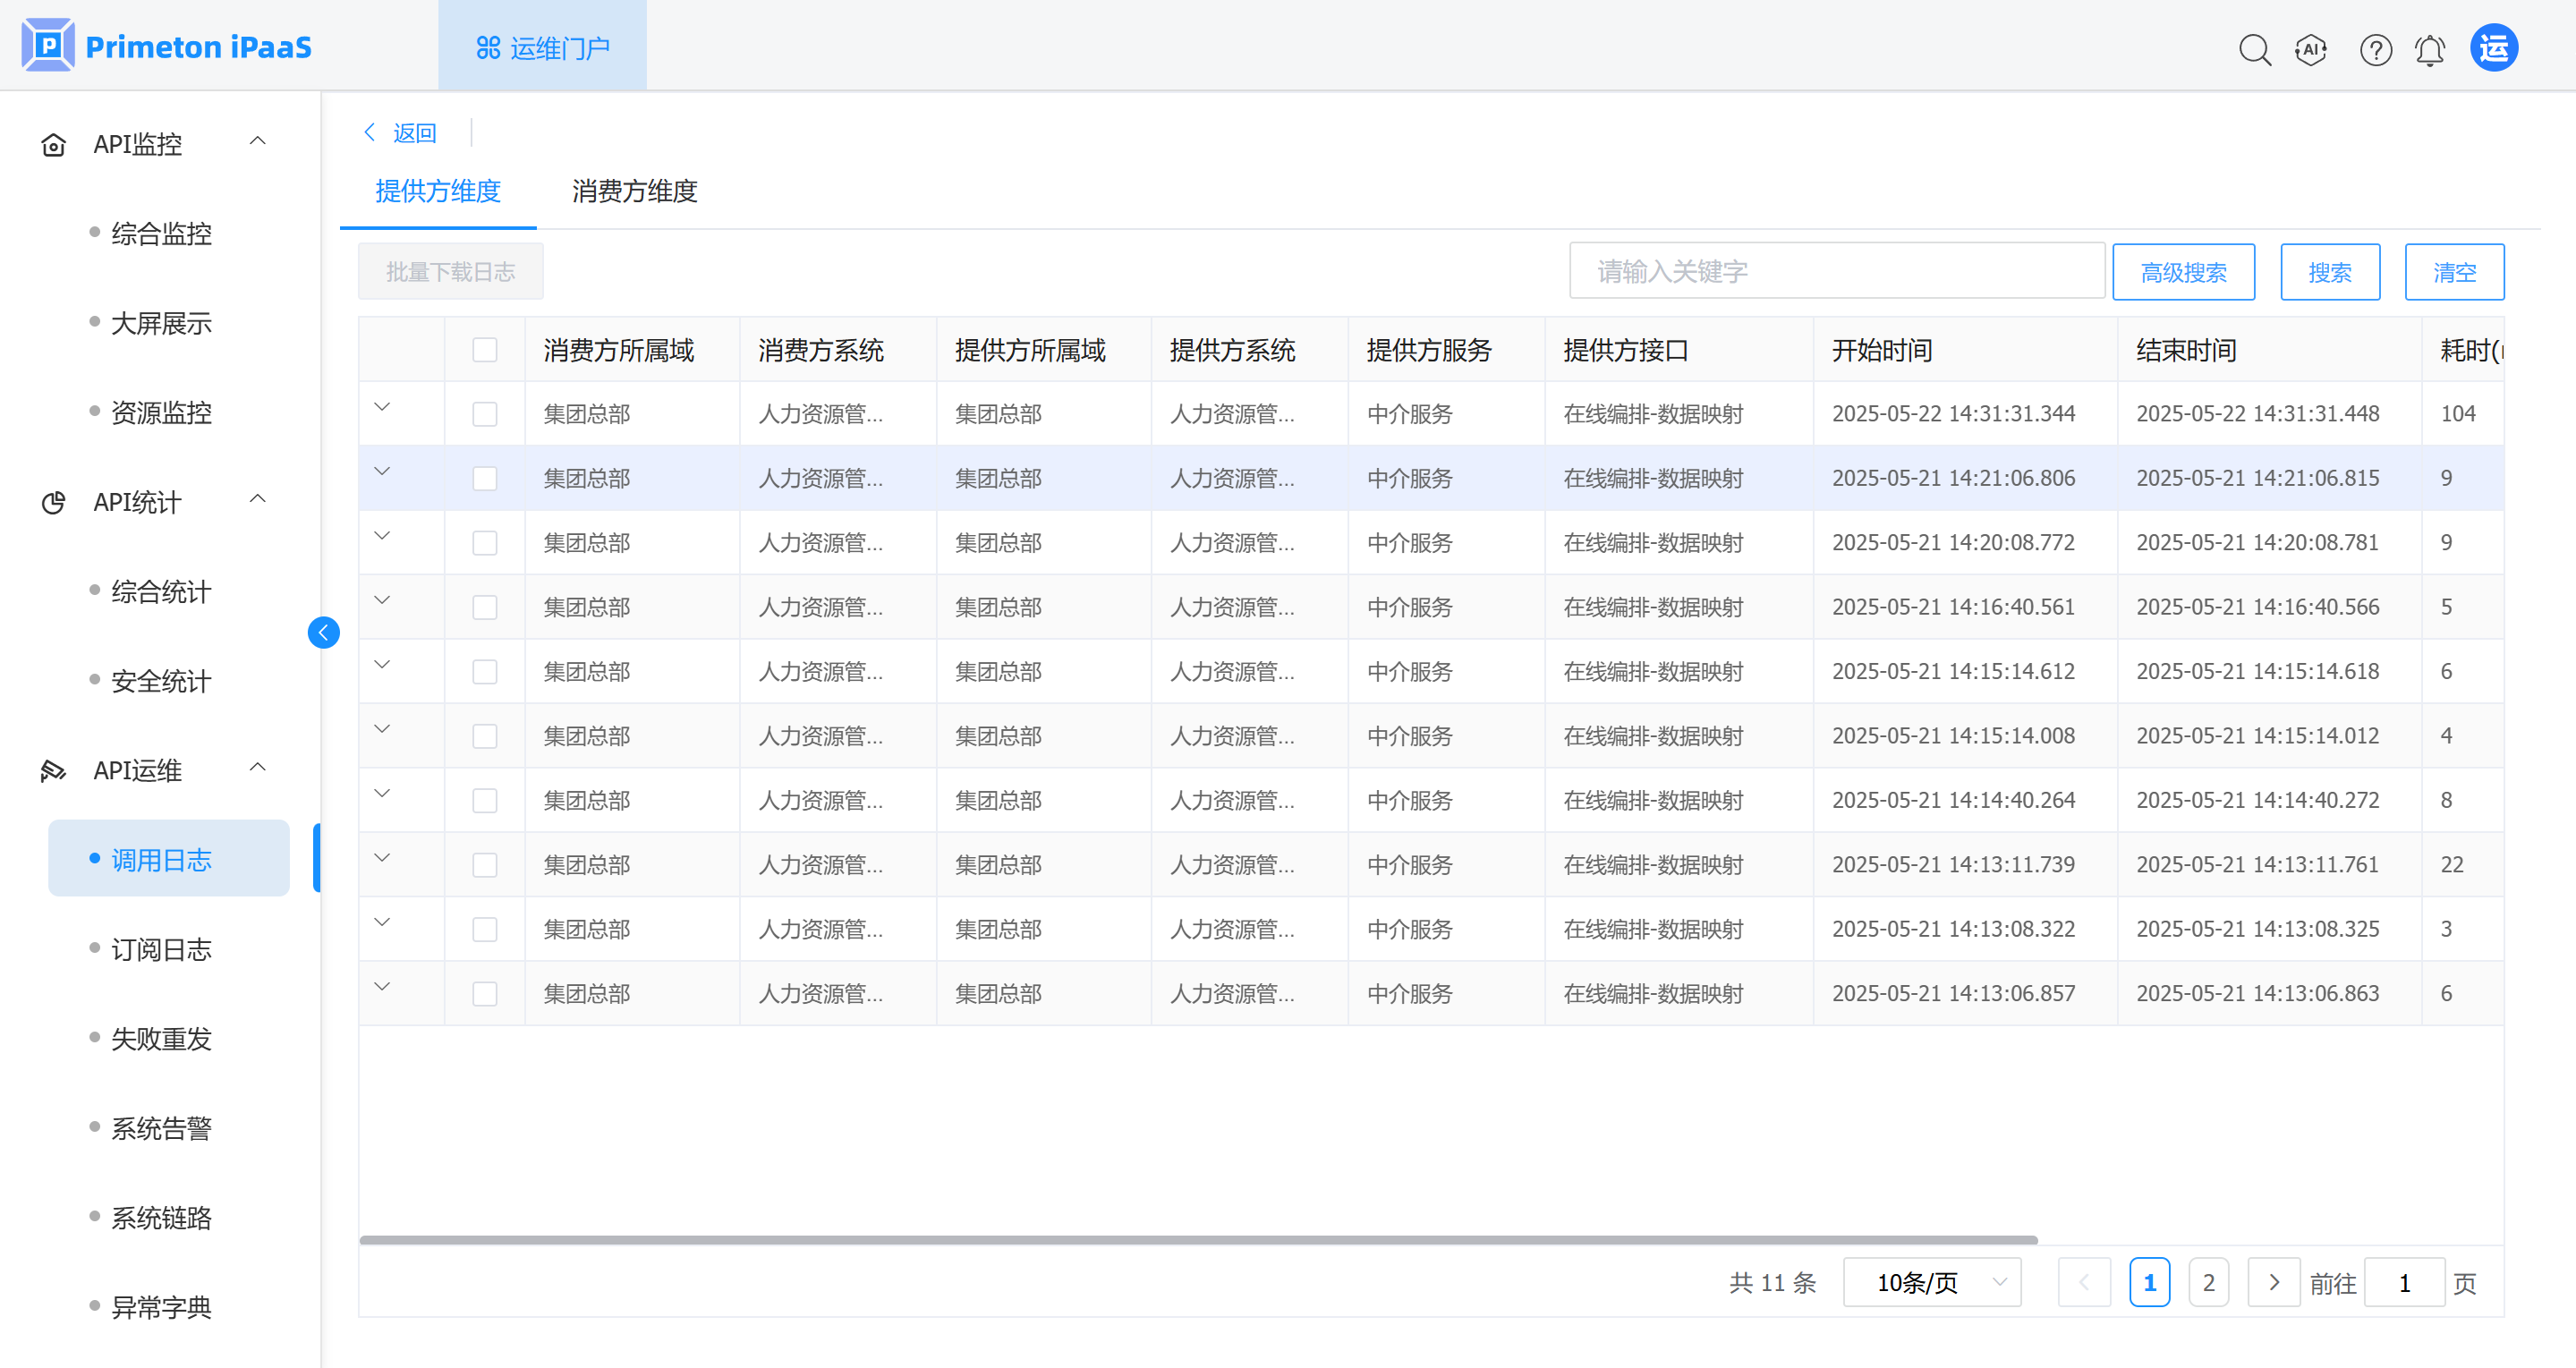Screen dimensions: 2576x1368
Task: Open 订阅日志 in the sidebar
Action: (161, 949)
